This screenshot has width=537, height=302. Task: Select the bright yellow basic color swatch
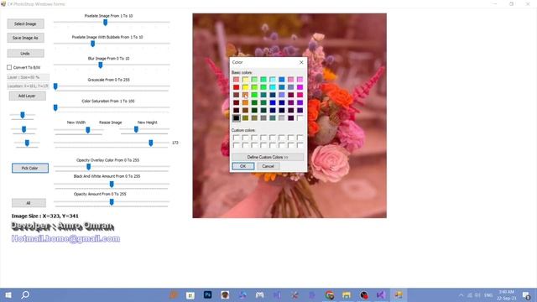click(245, 87)
